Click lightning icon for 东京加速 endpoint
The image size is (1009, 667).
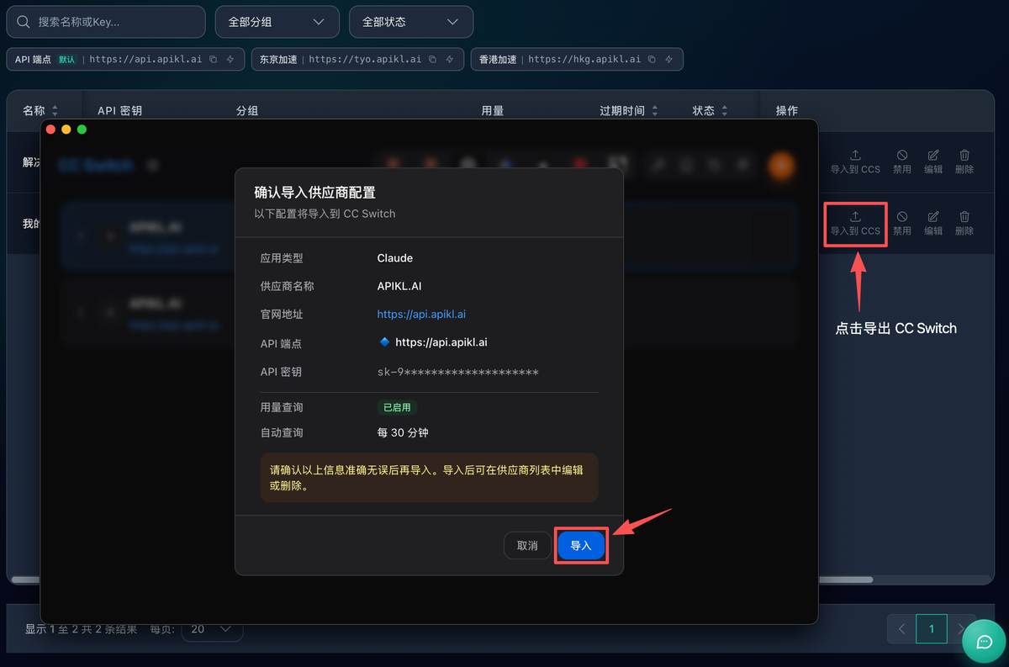click(450, 60)
